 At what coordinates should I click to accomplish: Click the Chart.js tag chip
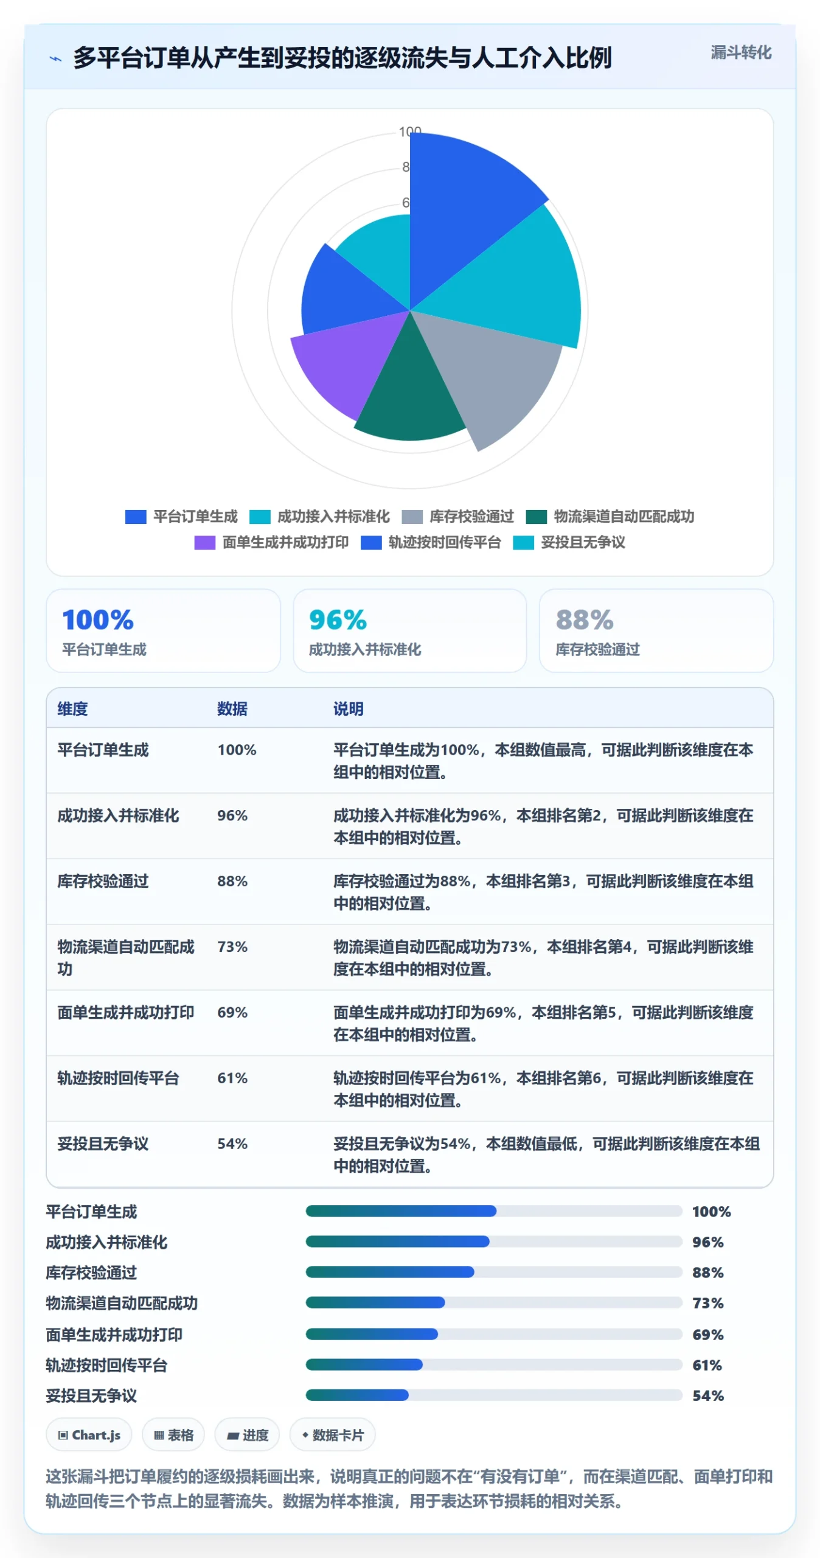tap(89, 1435)
